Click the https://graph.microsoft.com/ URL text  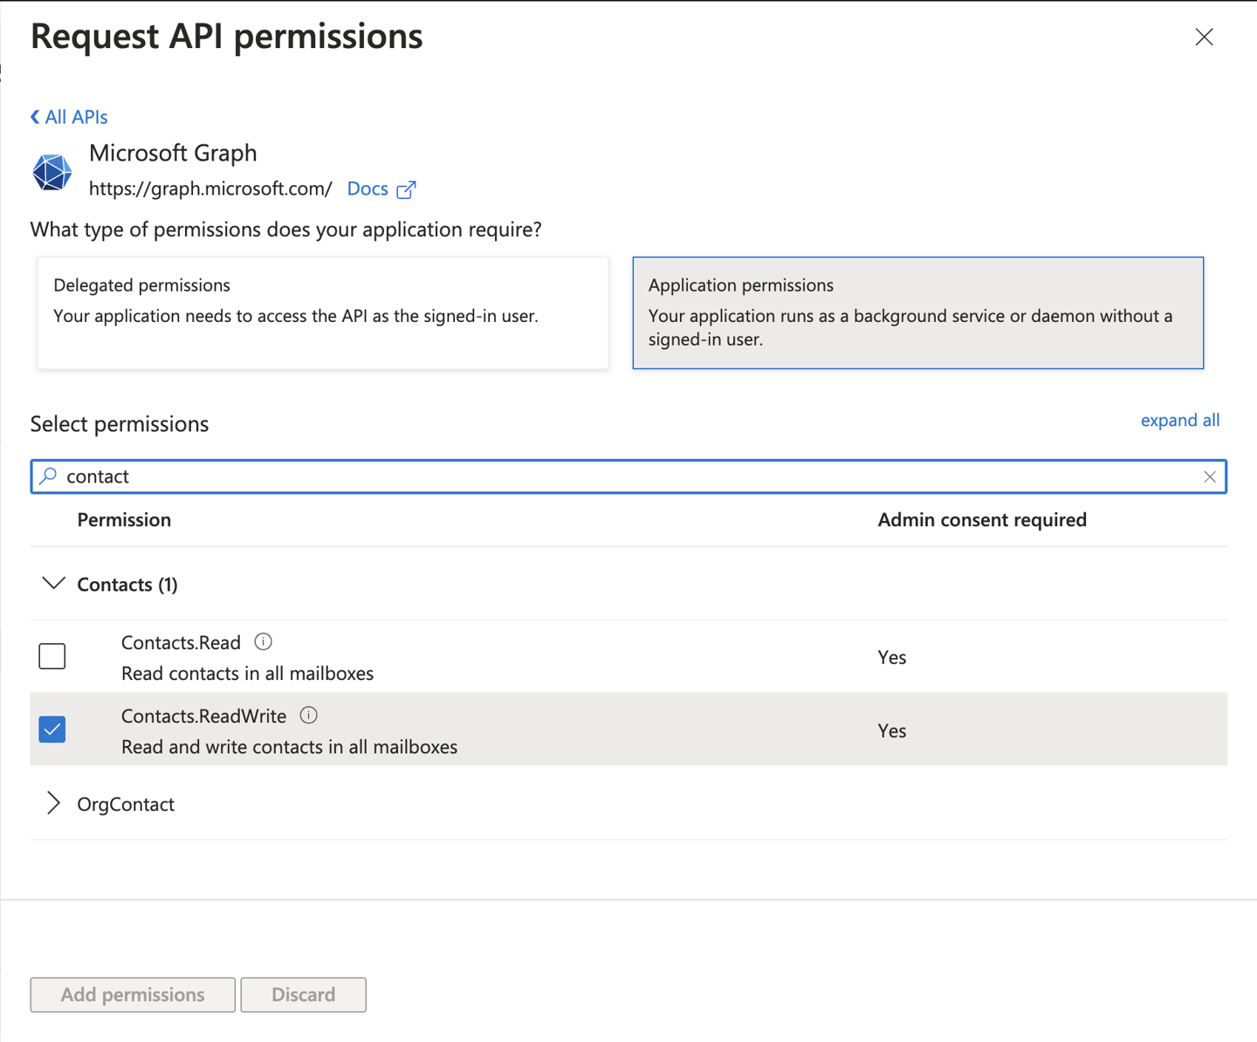point(210,189)
